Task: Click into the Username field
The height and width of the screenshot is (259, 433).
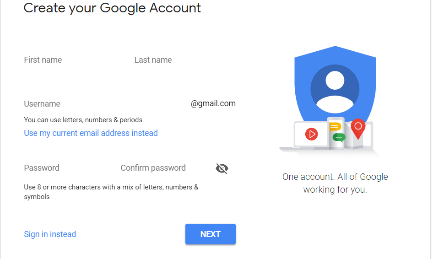Action: click(106, 104)
